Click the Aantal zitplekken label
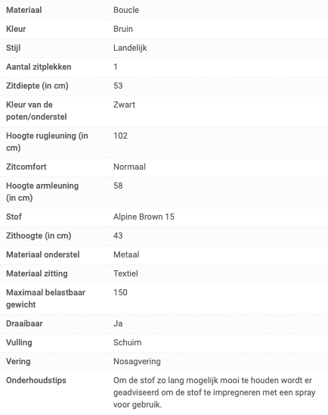Image resolution: width=328 pixels, height=415 pixels. click(39, 67)
